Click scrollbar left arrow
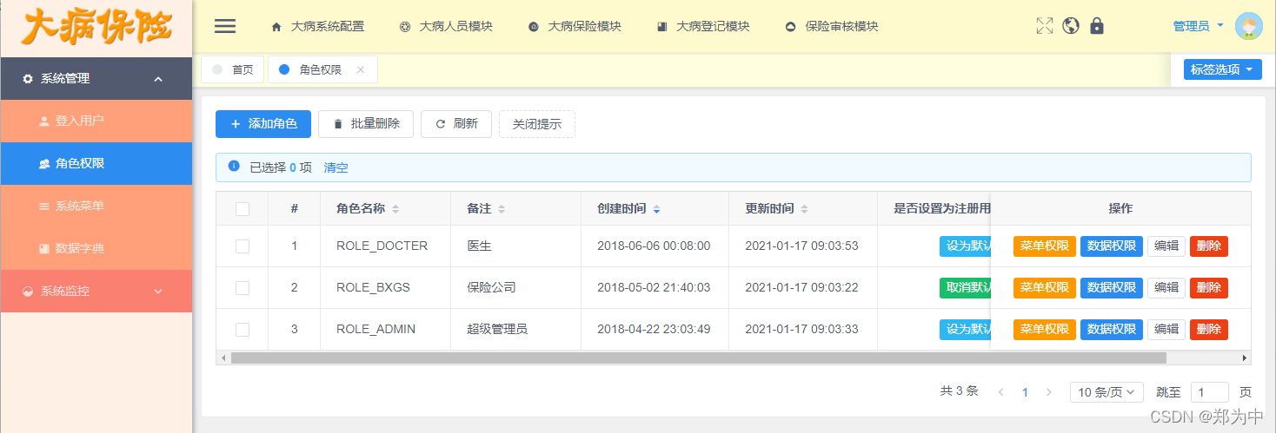Screen dimensions: 1276x433 pos(223,358)
